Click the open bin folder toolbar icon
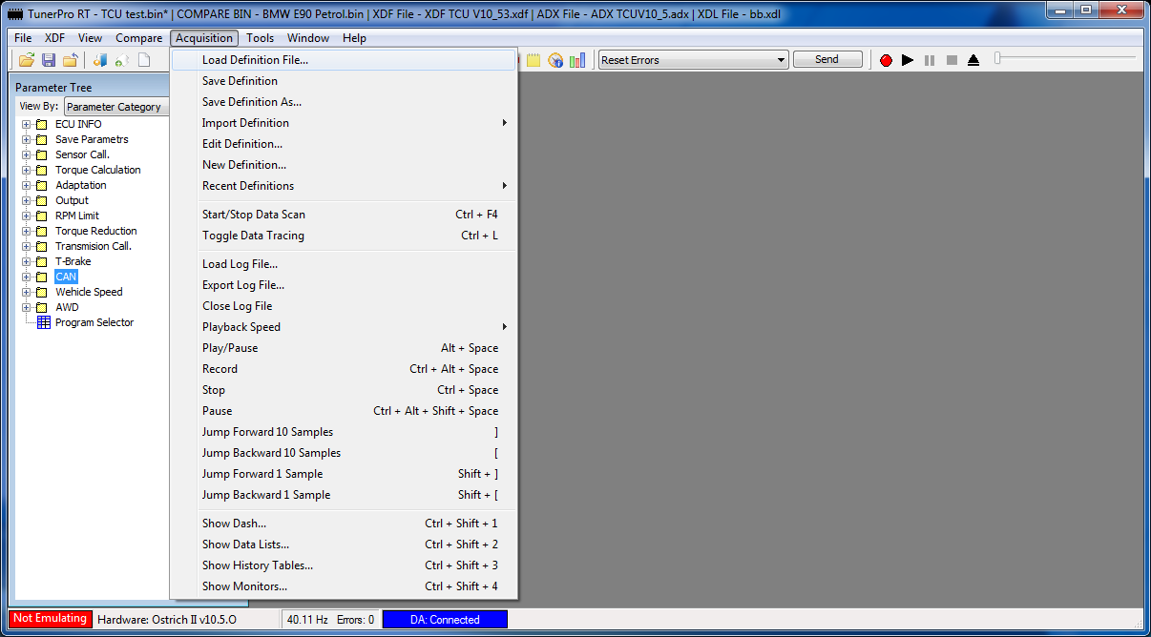 click(x=27, y=60)
